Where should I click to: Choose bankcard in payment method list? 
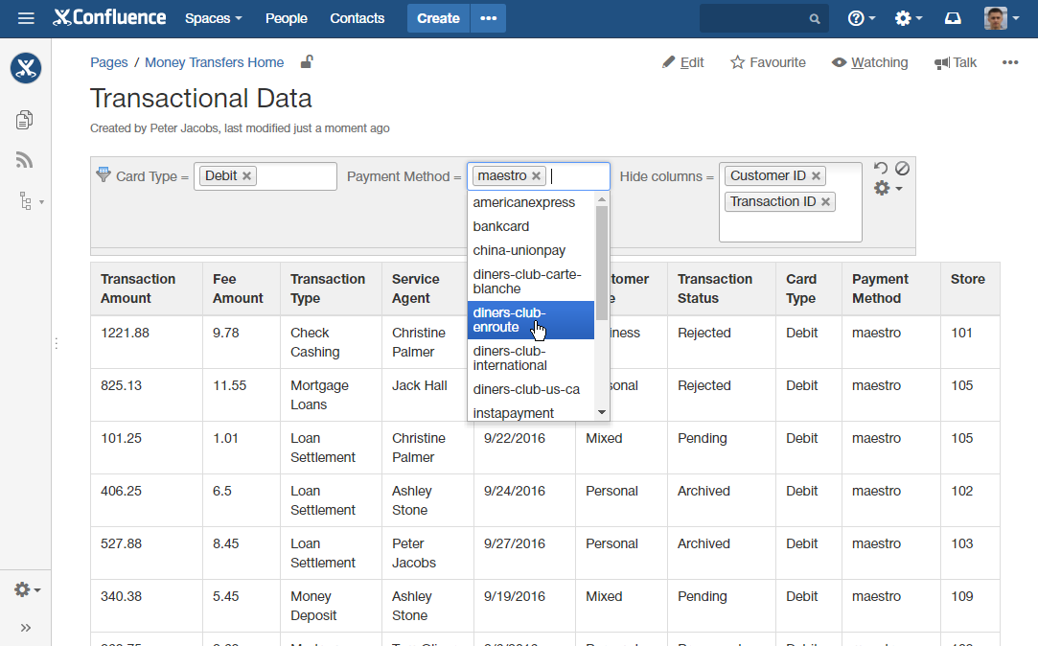point(501,226)
